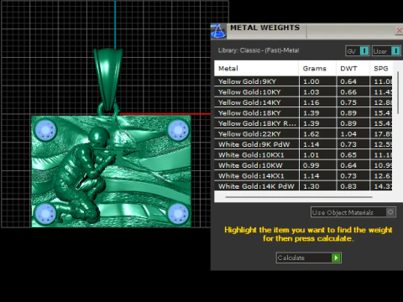The height and width of the screenshot is (302, 403).
Task: Select the Yellow Gold:9KY row
Action: [x=303, y=81]
